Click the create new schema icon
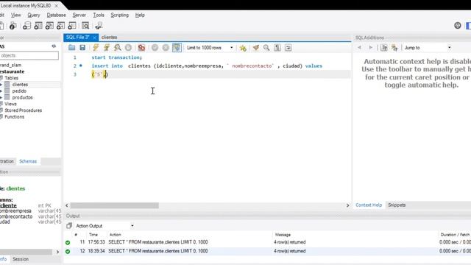This screenshot has width=471, height=265. (x=26, y=26)
